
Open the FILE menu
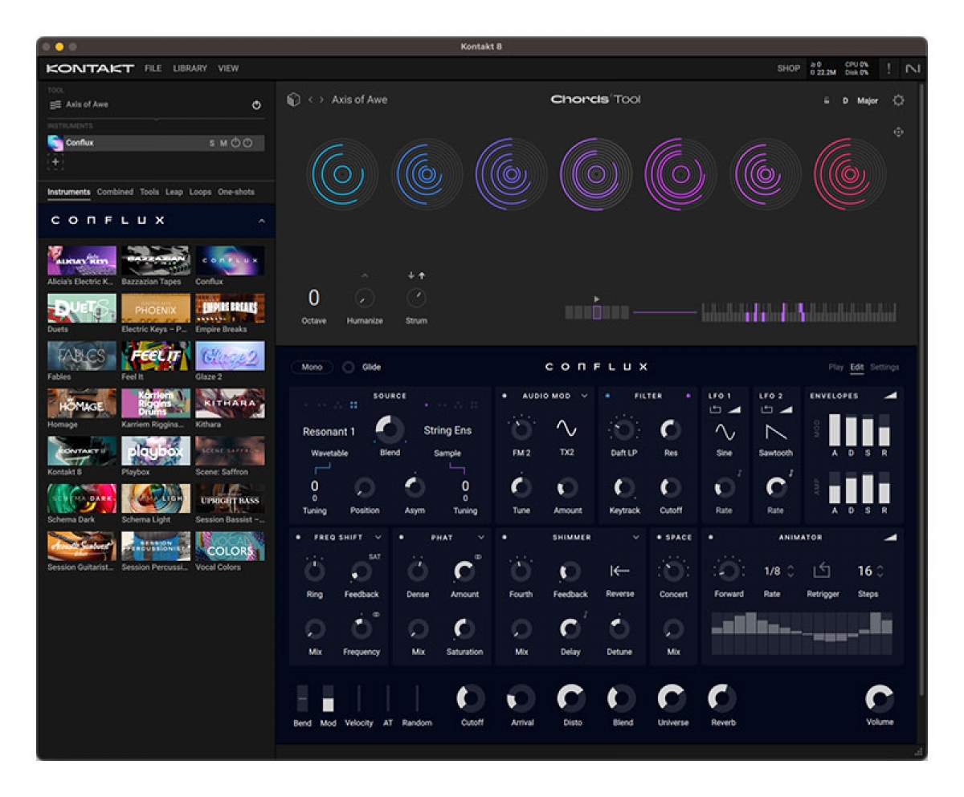tap(153, 68)
